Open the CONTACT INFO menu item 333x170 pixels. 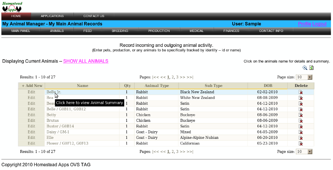pyautogui.click(x=271, y=31)
